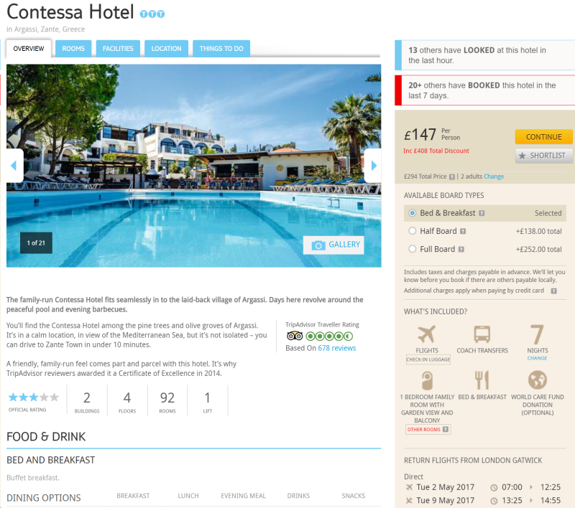Expand the Other Rooms options

coord(428,429)
